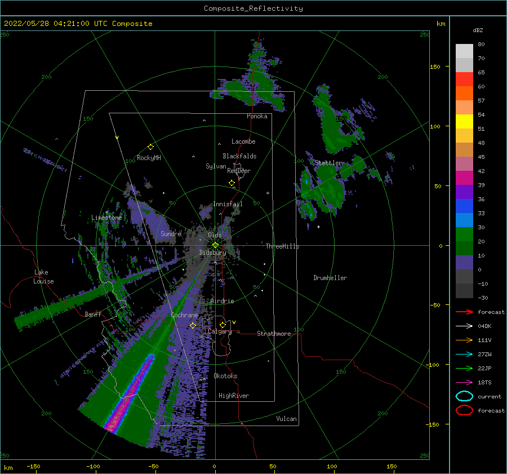Click the Lake Louise label

pos(43,277)
